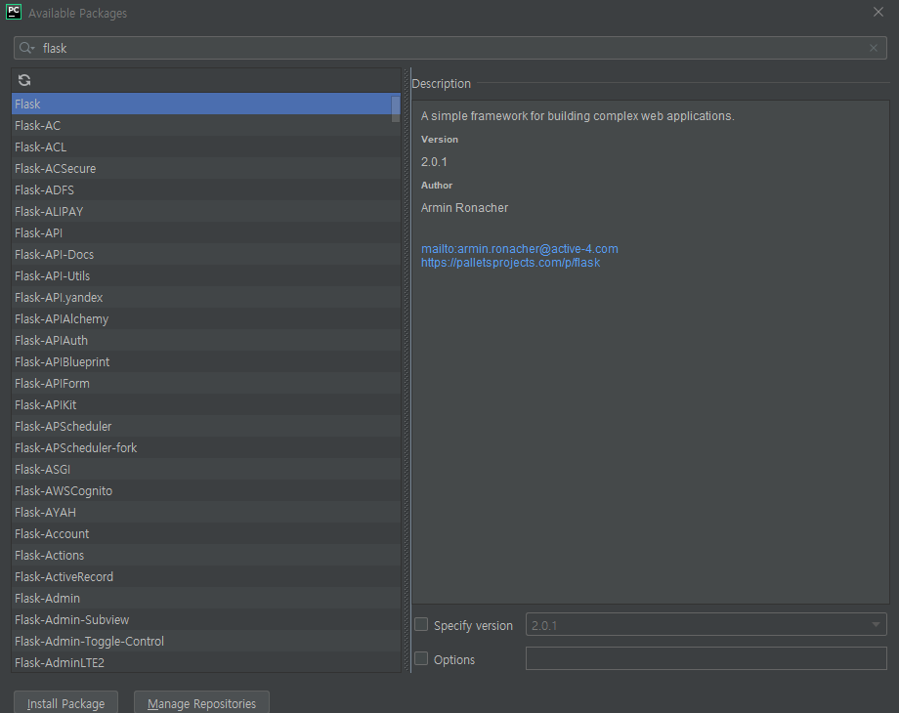The width and height of the screenshot is (899, 713).
Task: Select Flask-Admin-Subview package
Action: tap(206, 619)
